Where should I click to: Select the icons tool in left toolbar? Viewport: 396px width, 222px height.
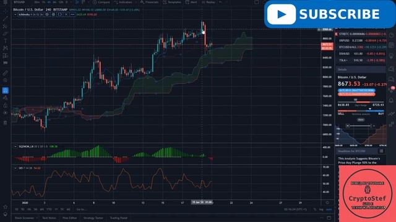click(x=6, y=63)
